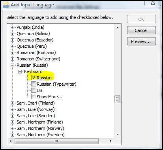Enable the US keyboard checkbox
163x150 pixels.
pos(34,90)
